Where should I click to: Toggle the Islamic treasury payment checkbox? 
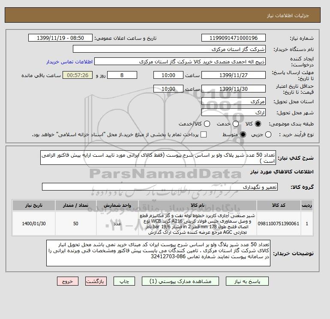(204, 134)
